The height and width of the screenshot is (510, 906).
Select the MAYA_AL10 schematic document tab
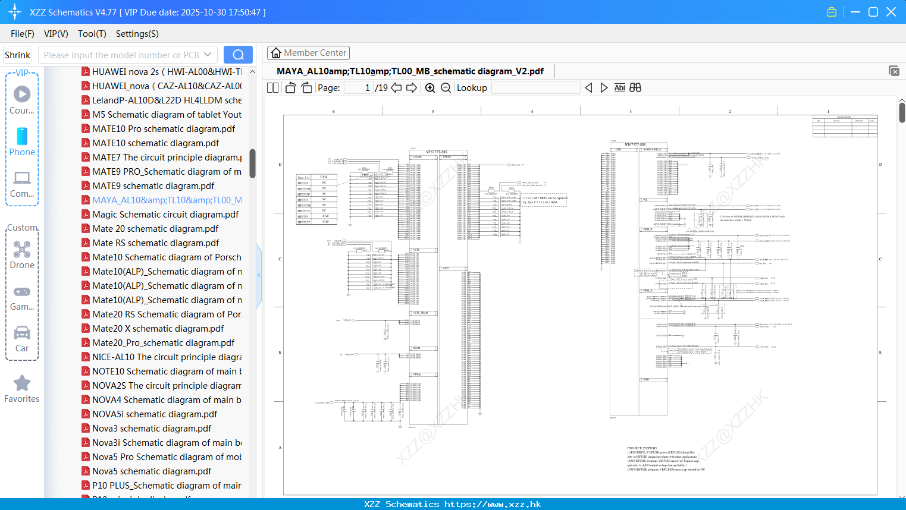tap(410, 71)
